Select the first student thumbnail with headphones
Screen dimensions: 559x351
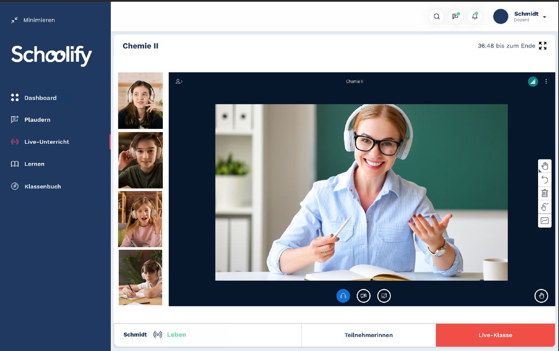140,101
